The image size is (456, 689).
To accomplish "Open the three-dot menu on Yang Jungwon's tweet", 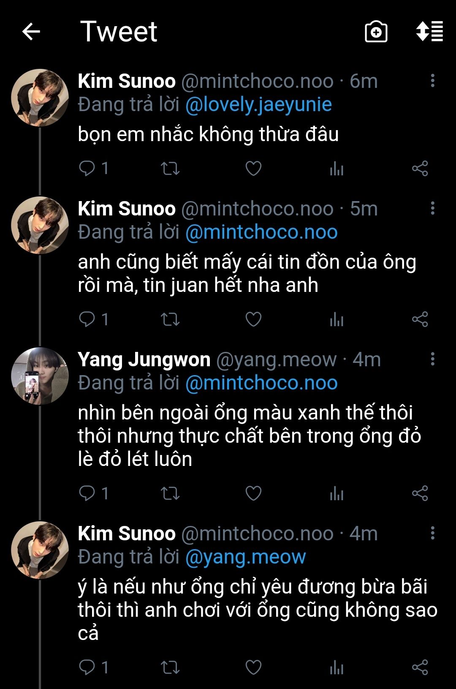I will pos(432,359).
